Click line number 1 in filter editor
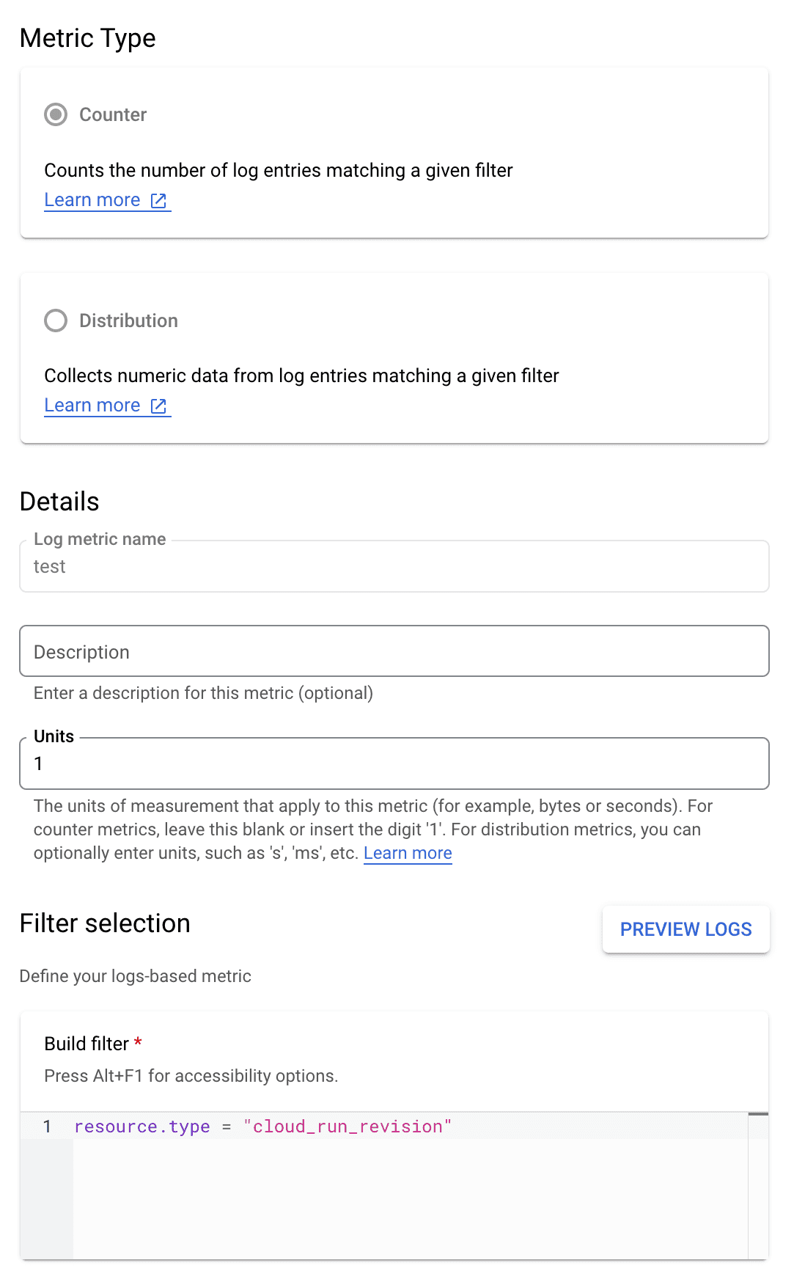The height and width of the screenshot is (1282, 794). pyautogui.click(x=47, y=1127)
